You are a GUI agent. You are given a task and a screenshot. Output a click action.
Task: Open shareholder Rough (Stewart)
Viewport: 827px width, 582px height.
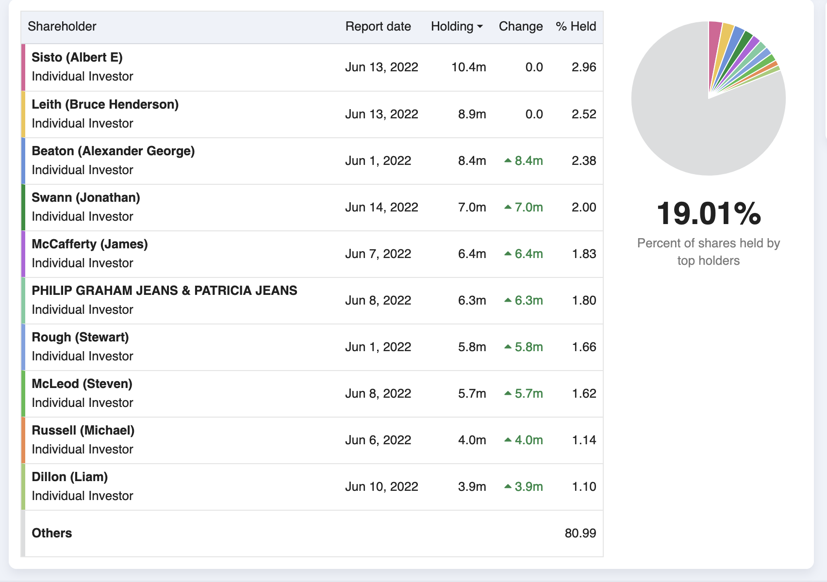(x=80, y=337)
